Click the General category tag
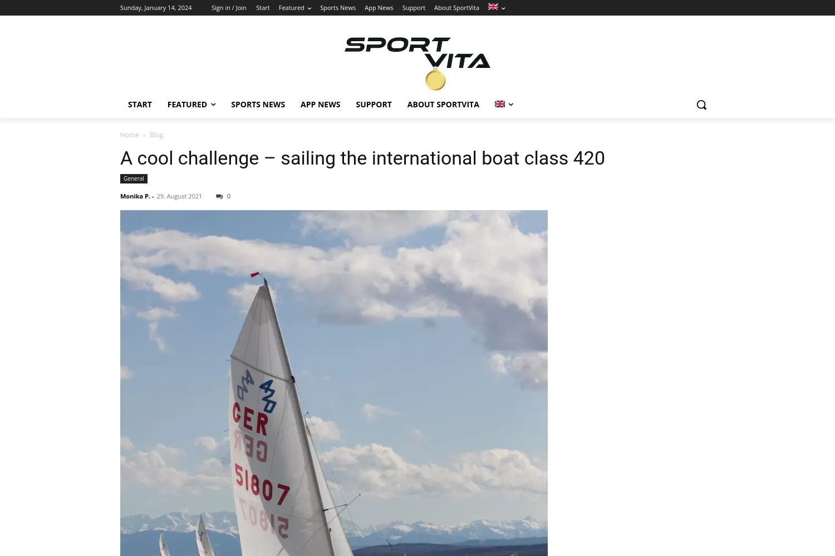Image resolution: width=835 pixels, height=556 pixels. click(x=134, y=178)
